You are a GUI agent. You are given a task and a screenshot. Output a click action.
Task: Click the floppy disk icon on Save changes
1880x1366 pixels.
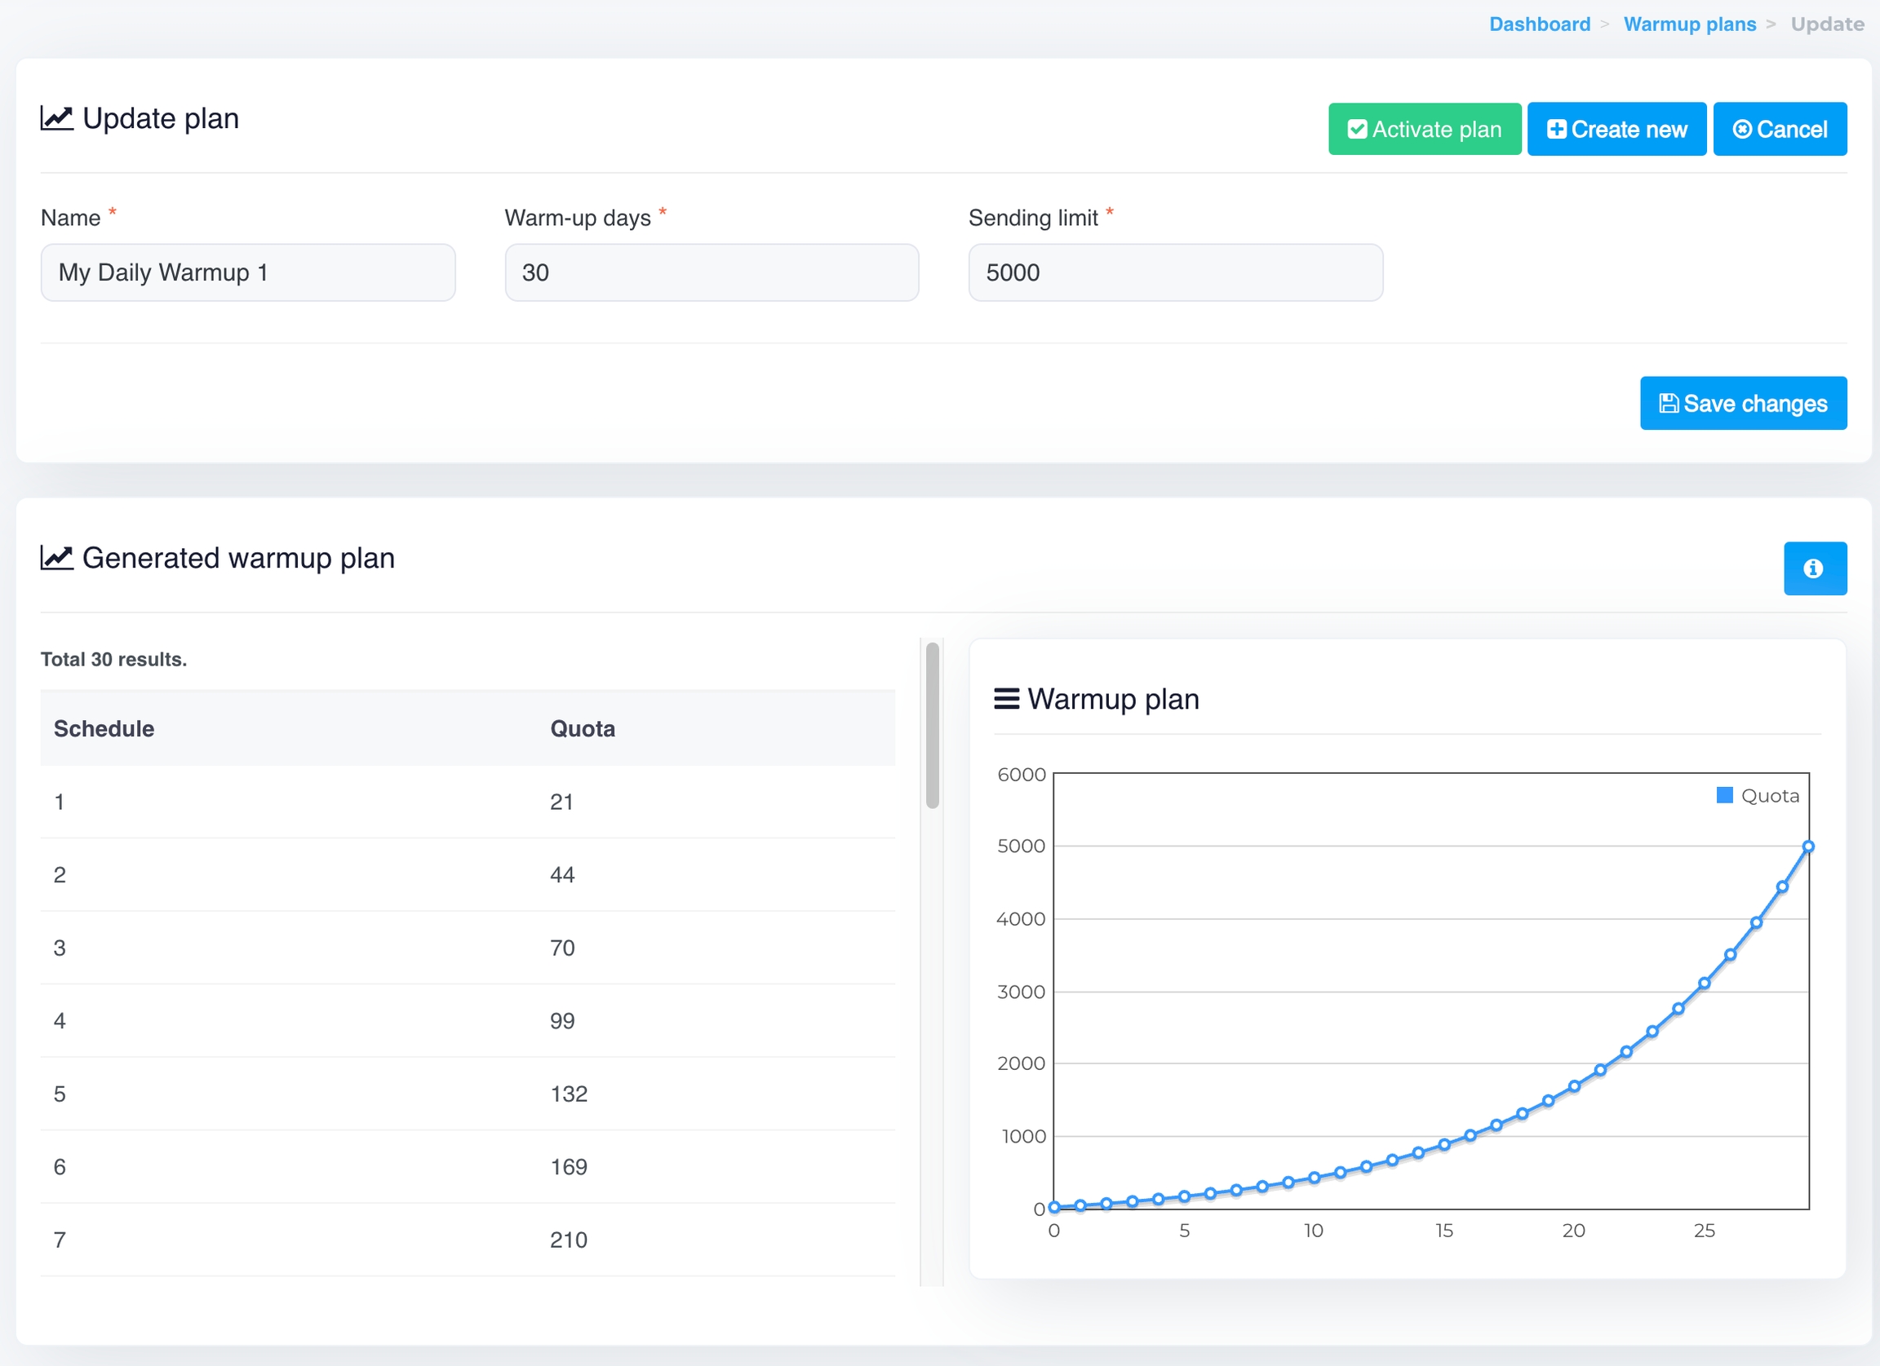(x=1669, y=404)
